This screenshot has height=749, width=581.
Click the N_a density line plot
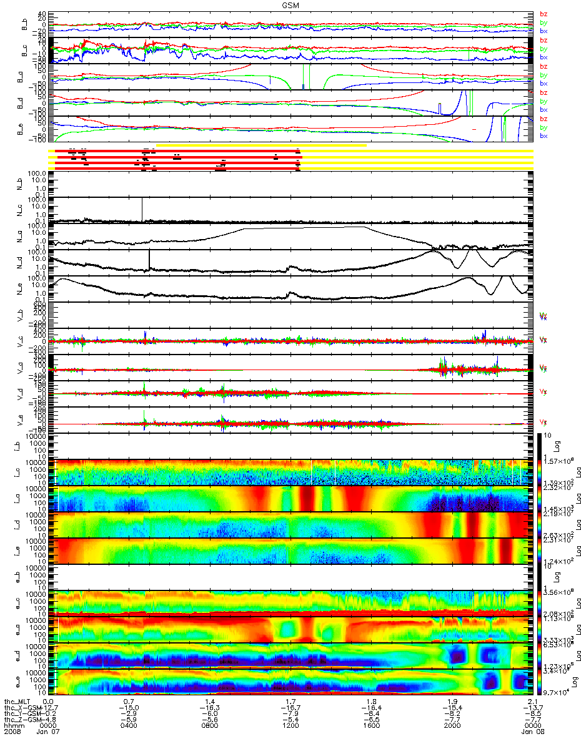[292, 237]
